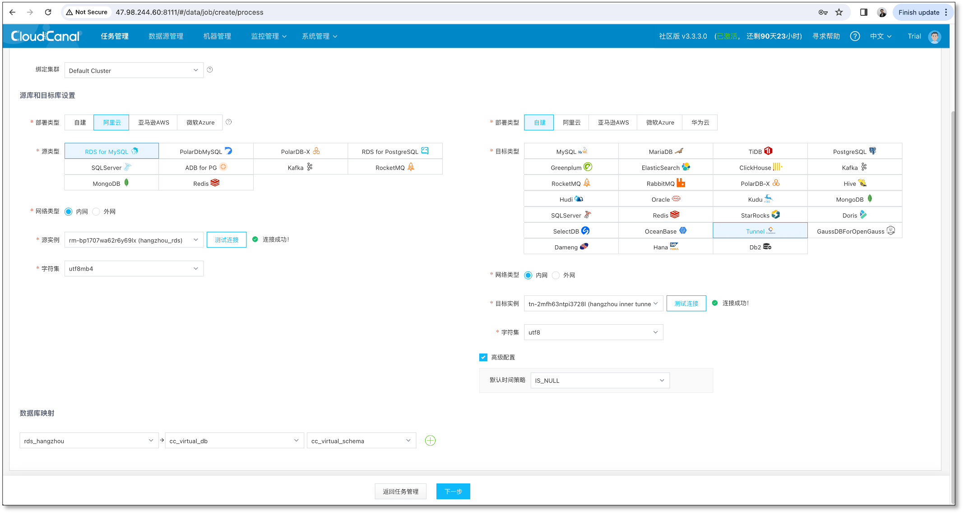The width and height of the screenshot is (964, 515).
Task: Expand the source 字符集 utf8mb4 dropdown
Action: click(x=134, y=269)
